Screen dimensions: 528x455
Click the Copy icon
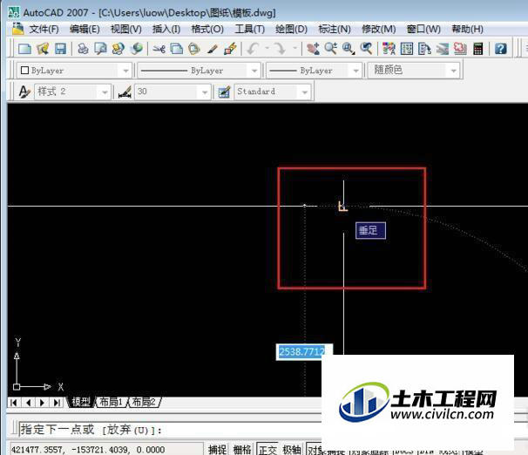tap(177, 49)
